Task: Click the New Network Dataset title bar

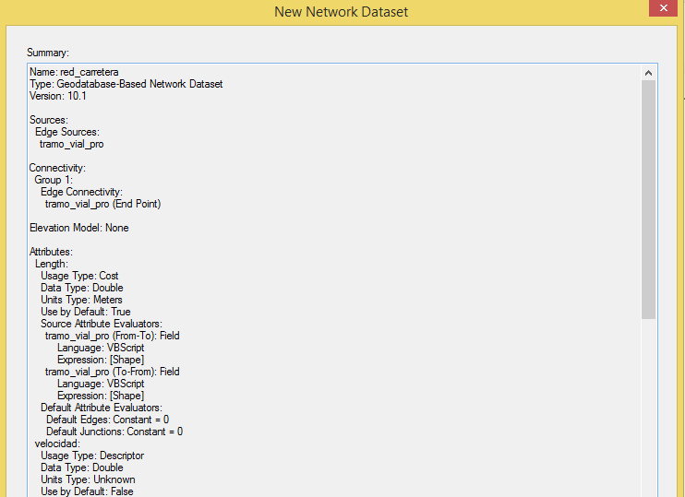Action: (342, 12)
